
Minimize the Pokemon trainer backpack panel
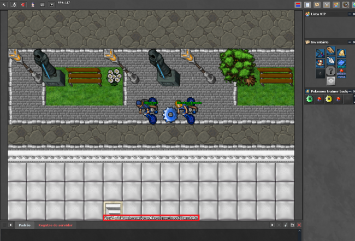tap(350, 91)
